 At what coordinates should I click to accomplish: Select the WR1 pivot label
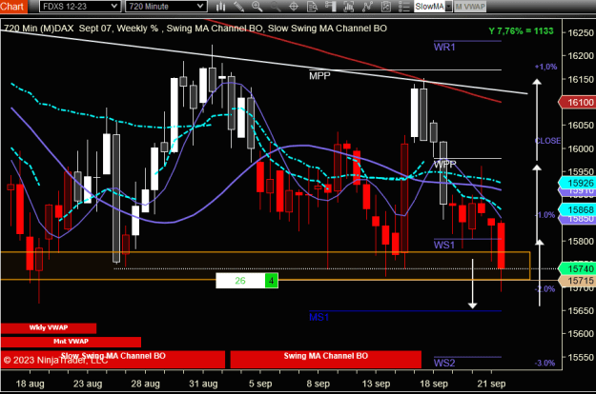pos(444,47)
